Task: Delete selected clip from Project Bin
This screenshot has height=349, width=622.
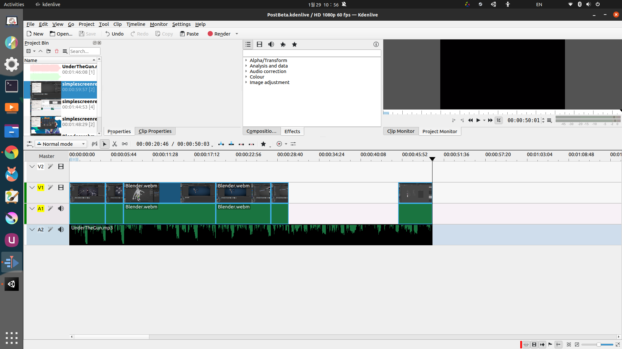Action: pos(57,51)
